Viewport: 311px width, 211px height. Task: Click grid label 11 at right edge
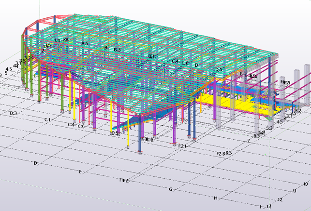[x=294, y=191]
